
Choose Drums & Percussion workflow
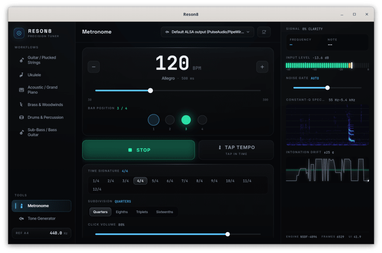[x=42, y=117]
